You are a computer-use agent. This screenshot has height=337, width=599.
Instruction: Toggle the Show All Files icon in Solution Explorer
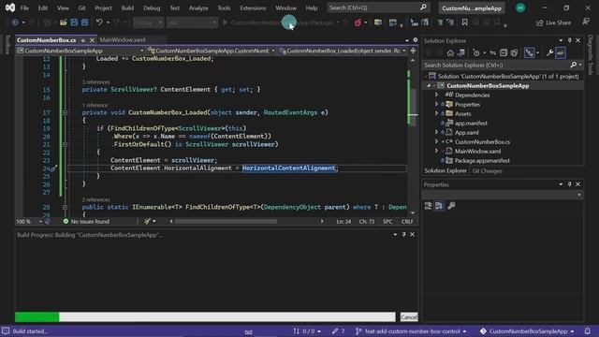(514, 53)
